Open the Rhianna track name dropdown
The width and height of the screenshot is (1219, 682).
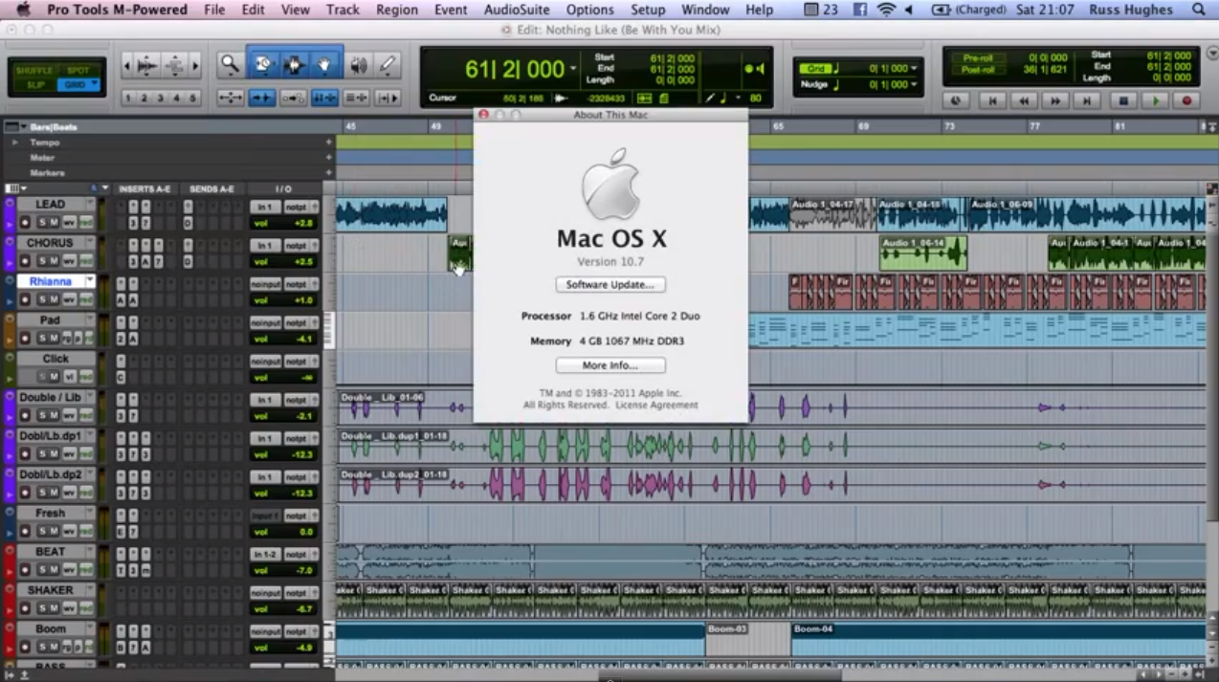pos(88,281)
